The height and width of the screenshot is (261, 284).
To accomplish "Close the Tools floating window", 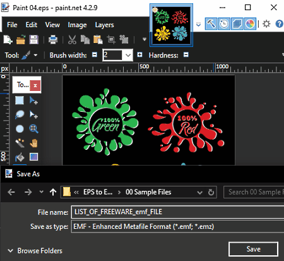I will coord(35,85).
